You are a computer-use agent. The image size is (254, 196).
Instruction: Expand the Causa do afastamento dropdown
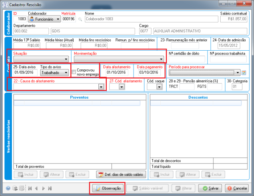101,87
